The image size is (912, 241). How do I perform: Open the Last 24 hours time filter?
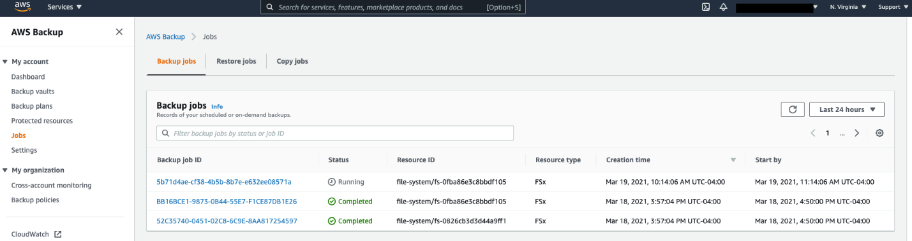click(847, 109)
